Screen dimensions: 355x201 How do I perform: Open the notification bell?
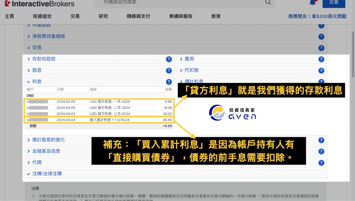point(313,3)
